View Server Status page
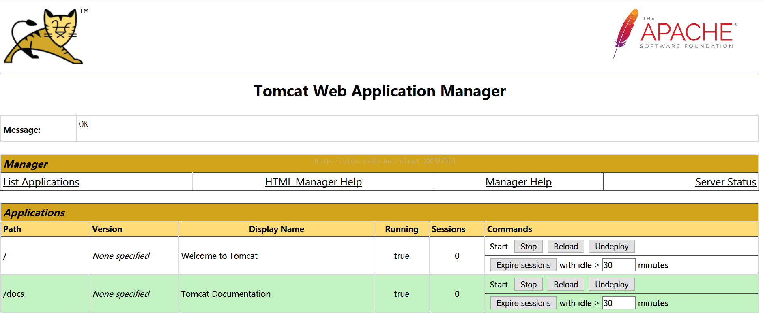This screenshot has width=763, height=313. coord(726,182)
